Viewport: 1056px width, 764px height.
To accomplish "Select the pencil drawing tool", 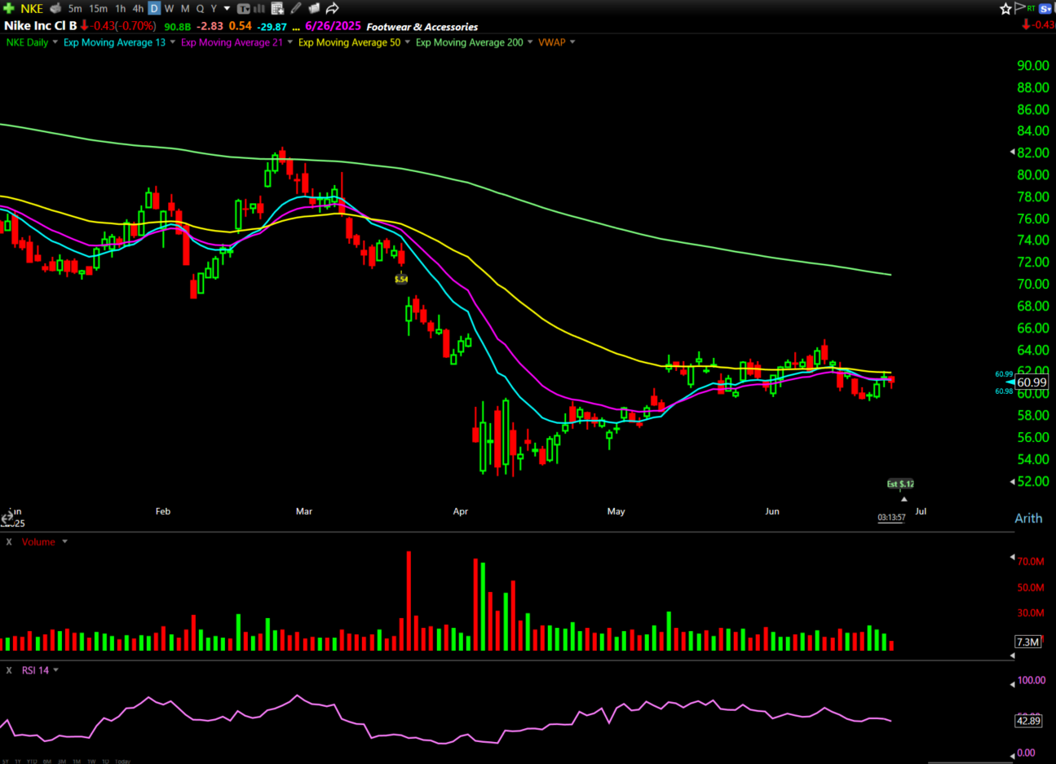I will pyautogui.click(x=295, y=8).
